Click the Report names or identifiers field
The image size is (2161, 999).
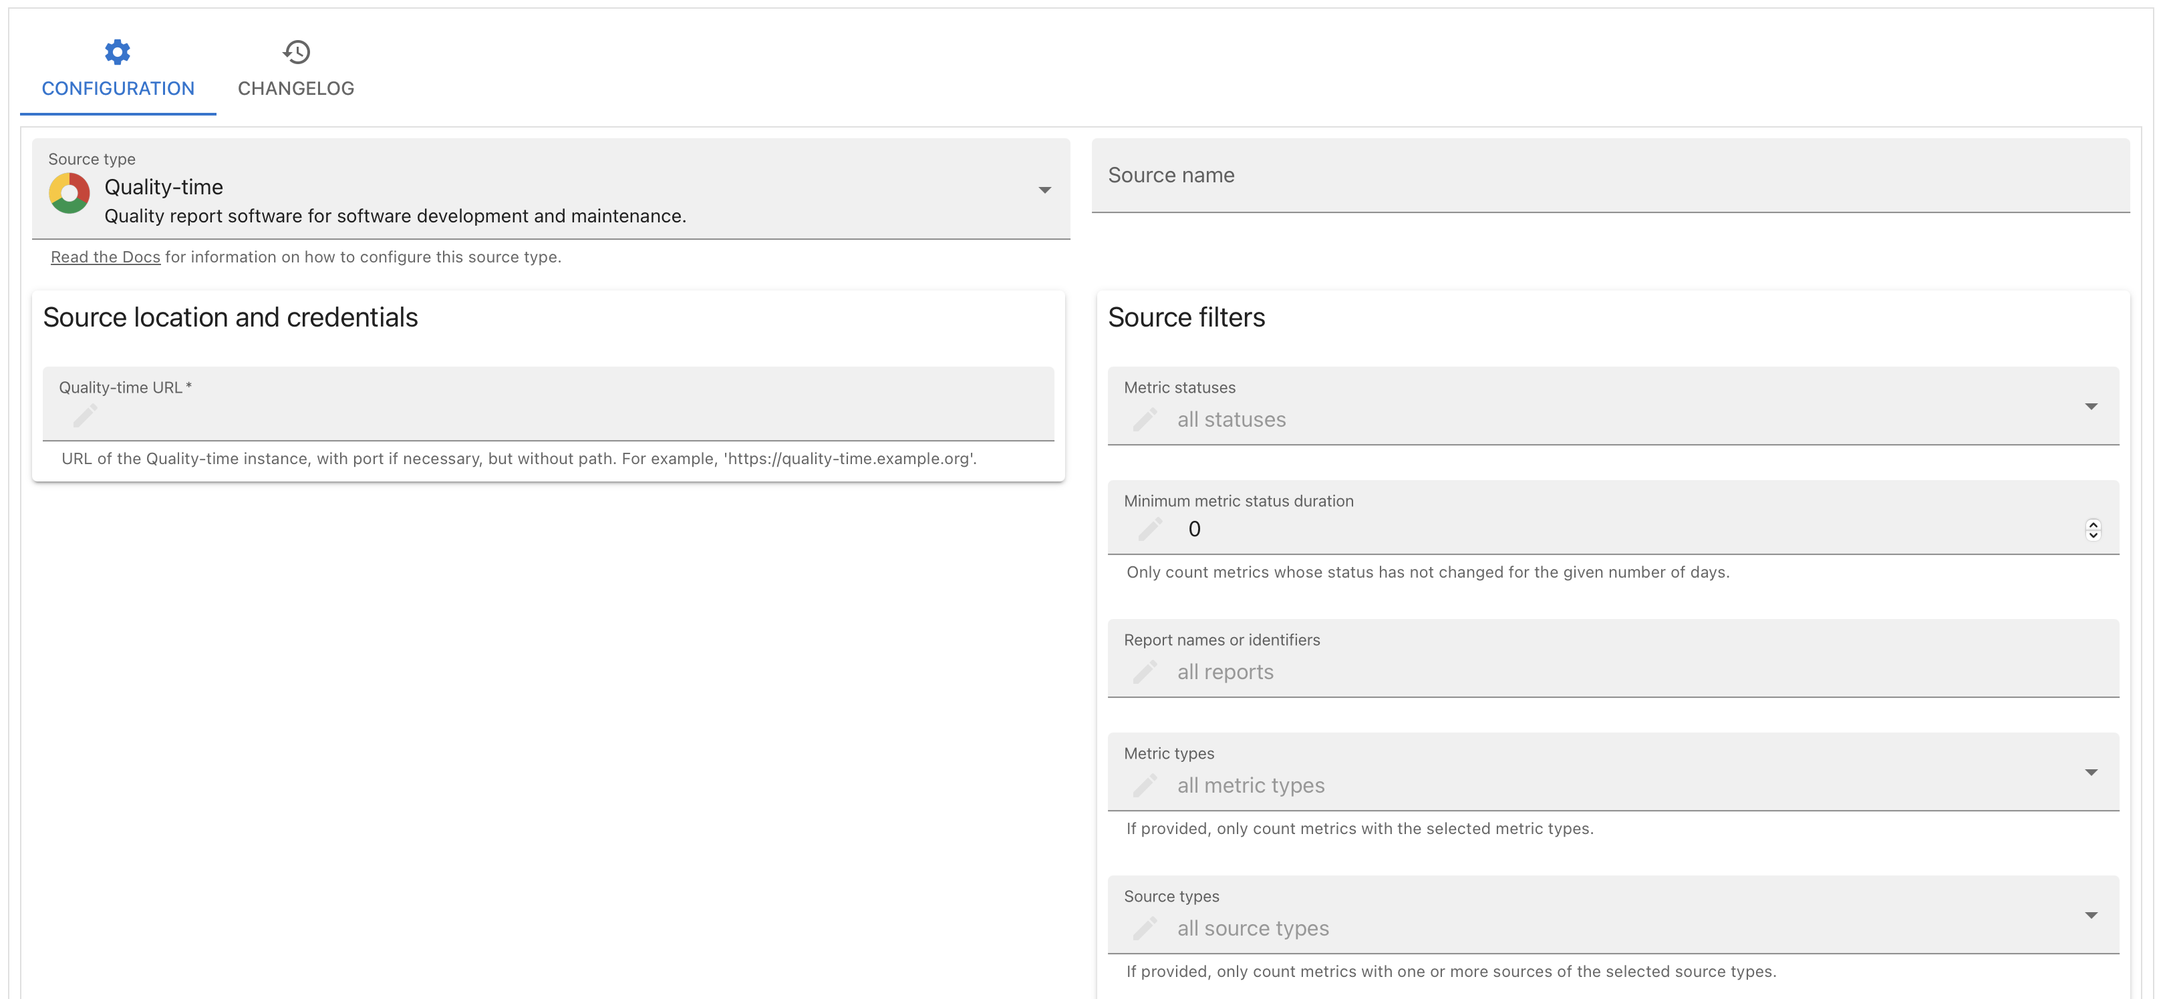coord(1612,658)
